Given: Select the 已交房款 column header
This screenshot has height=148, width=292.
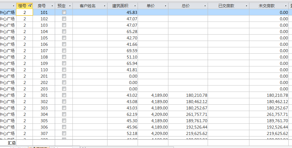Looking at the screenshot, I should [x=226, y=6].
